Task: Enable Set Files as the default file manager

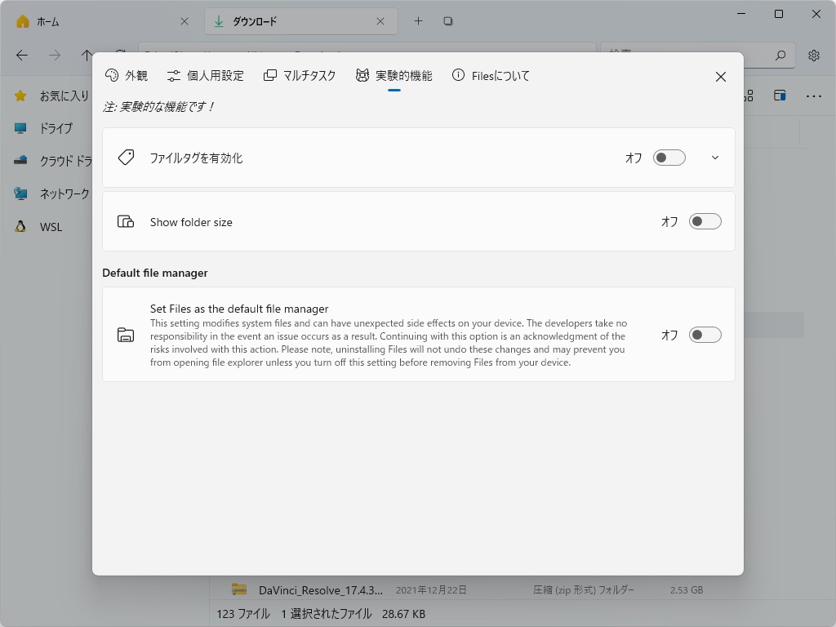Action: pos(705,335)
